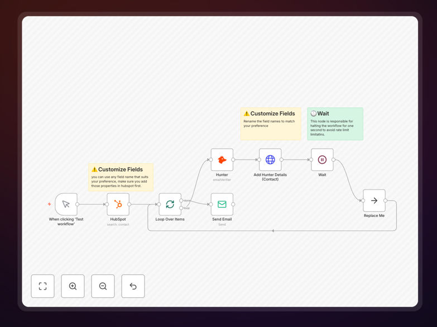Image resolution: width=437 pixels, height=327 pixels.
Task: Click the 'When clicking Test workflow' label
Action: pyautogui.click(x=66, y=221)
